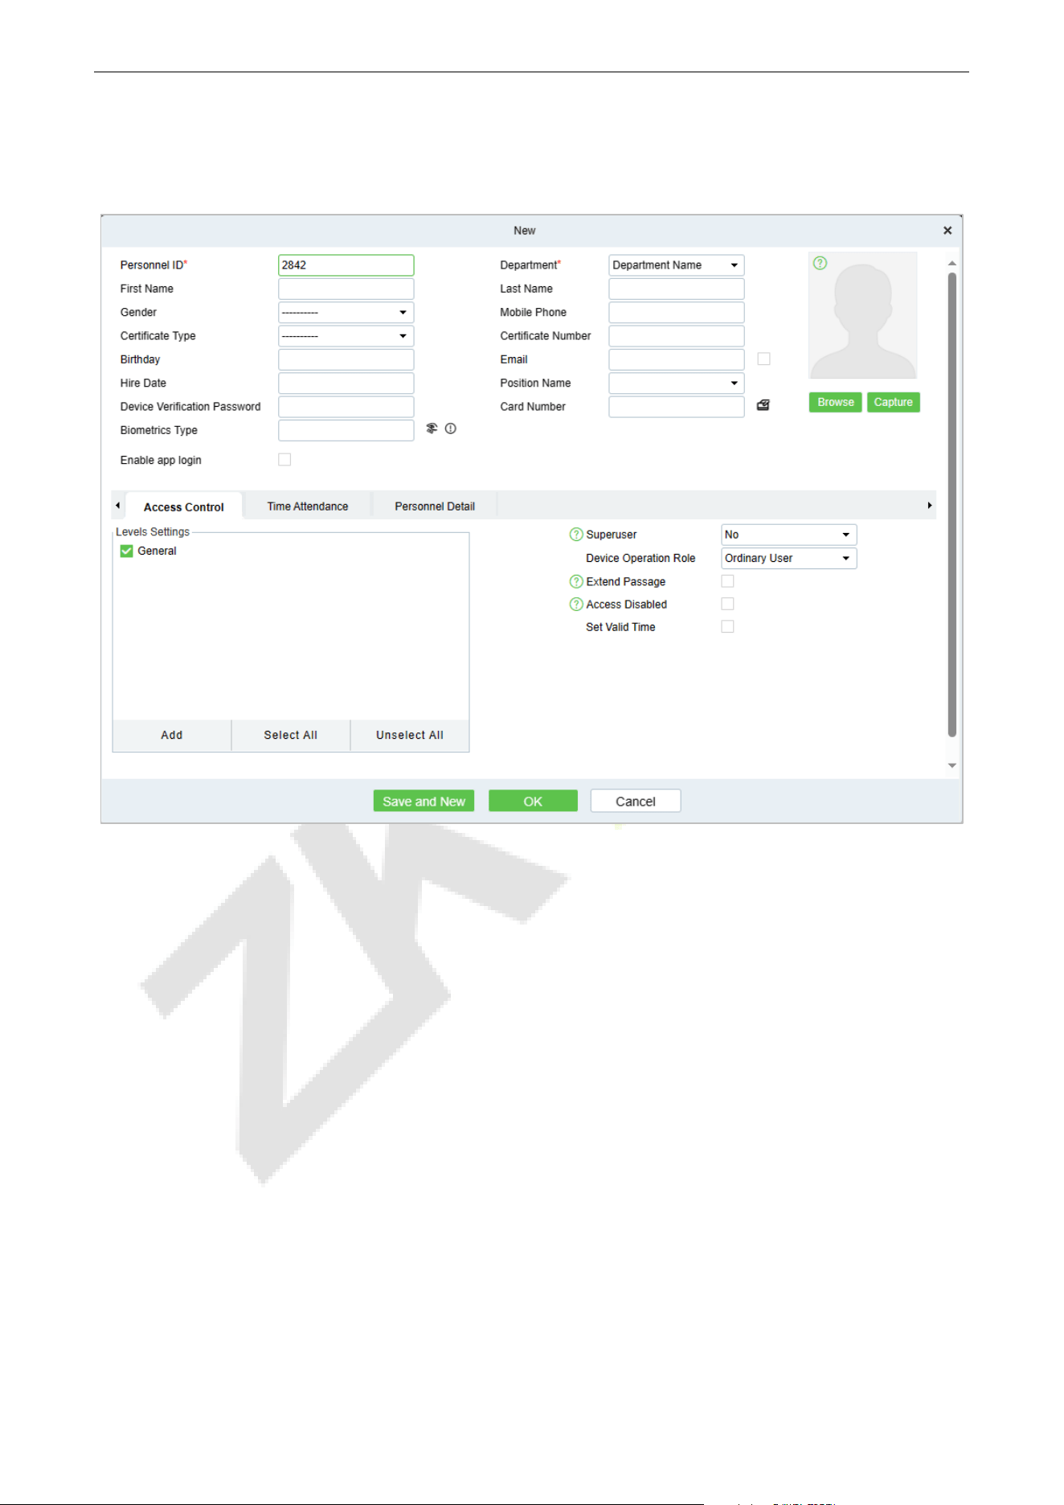
Task: Click the Select All button
Action: (x=291, y=735)
